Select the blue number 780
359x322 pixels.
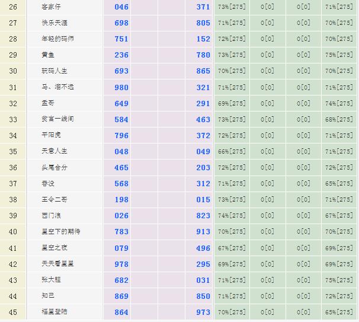click(203, 55)
